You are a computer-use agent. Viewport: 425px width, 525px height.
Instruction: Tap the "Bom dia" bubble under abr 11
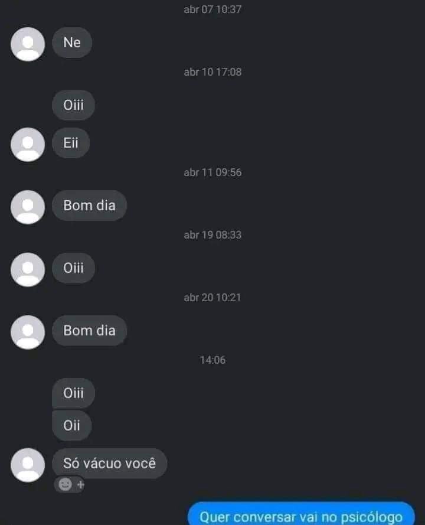[89, 206]
